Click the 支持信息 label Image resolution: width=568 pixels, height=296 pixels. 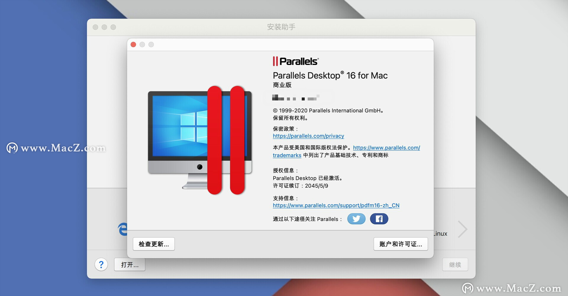[285, 198]
